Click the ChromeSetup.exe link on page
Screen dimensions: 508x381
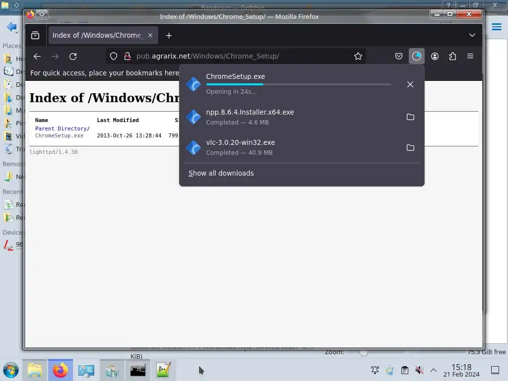coord(60,136)
